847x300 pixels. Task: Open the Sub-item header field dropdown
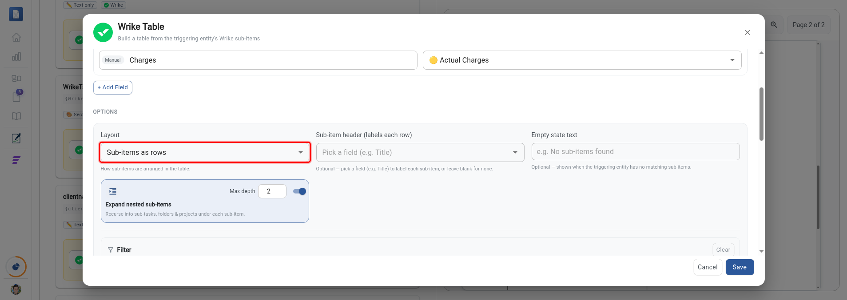click(x=420, y=152)
